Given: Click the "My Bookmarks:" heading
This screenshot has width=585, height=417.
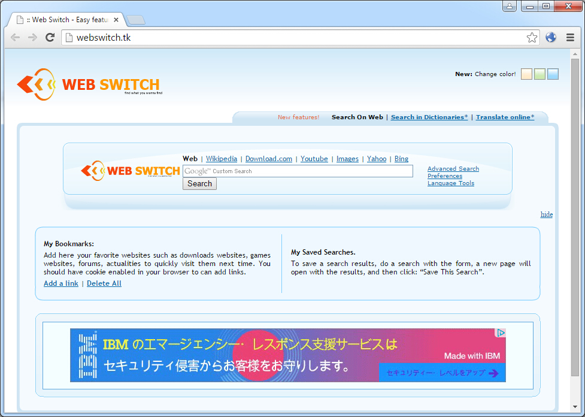Looking at the screenshot, I should (69, 244).
